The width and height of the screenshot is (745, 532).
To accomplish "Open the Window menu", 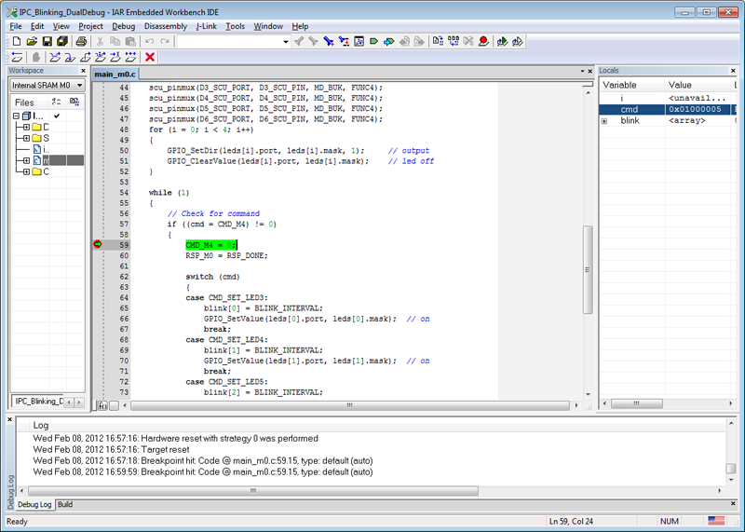I will (x=268, y=26).
